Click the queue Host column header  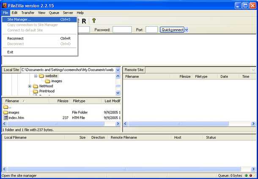tap(187, 138)
